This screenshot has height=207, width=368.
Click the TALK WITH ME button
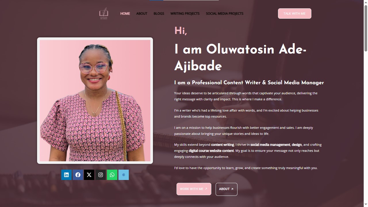point(295,14)
